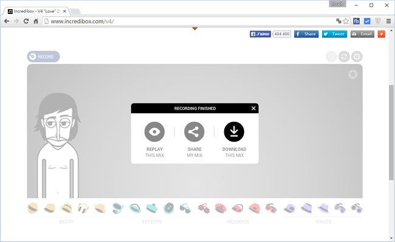
Task: Choose the fifth Voices icon, the purple round sunglasses
Action: (x=357, y=208)
